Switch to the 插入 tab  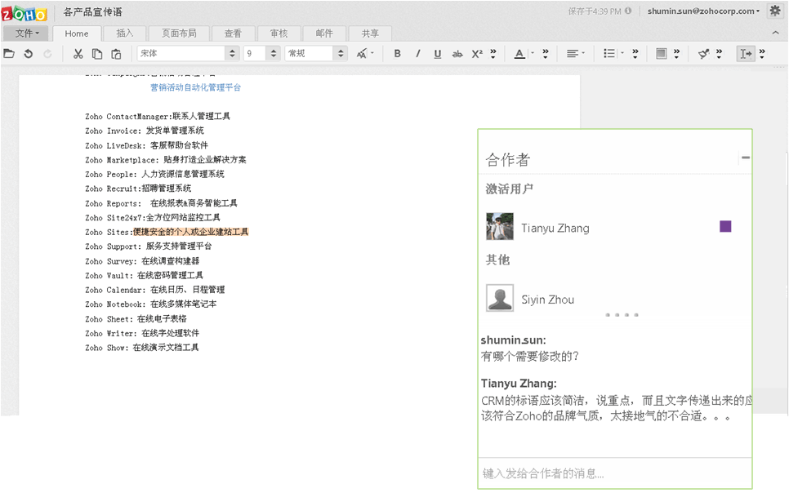(x=125, y=33)
